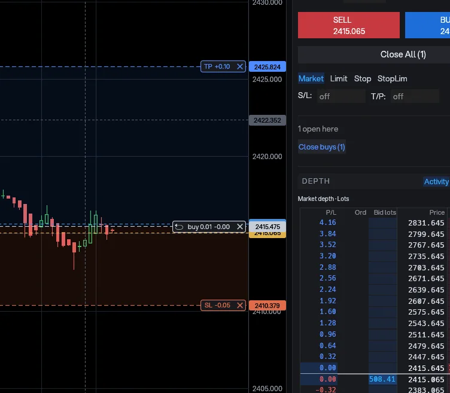Click the Close buys (1) button
Image resolution: width=450 pixels, height=393 pixels.
322,147
